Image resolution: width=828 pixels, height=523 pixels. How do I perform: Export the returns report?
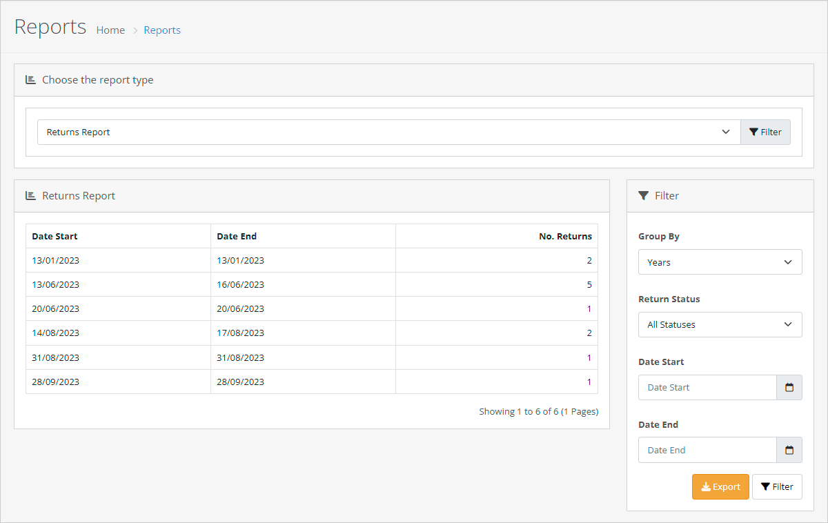tap(720, 487)
